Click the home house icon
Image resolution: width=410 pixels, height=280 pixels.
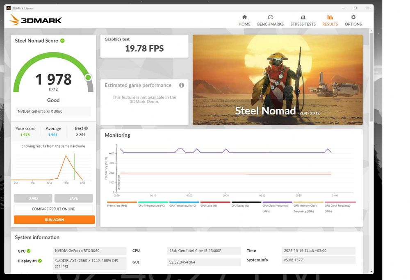[244, 17]
